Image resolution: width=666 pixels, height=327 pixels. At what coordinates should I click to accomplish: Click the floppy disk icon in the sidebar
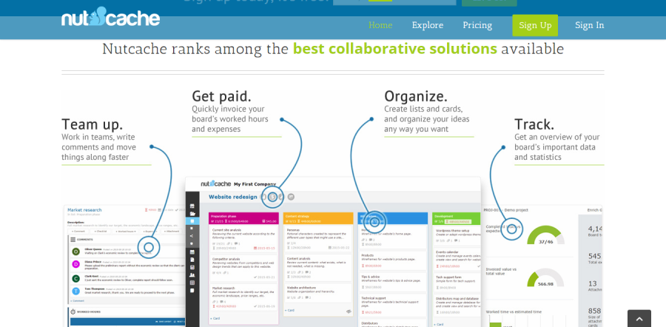[192, 267]
